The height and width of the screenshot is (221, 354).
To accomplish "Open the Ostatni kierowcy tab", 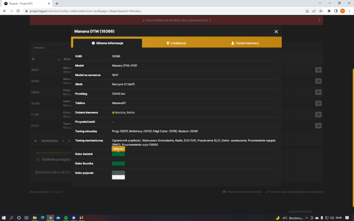I will 245,43.
